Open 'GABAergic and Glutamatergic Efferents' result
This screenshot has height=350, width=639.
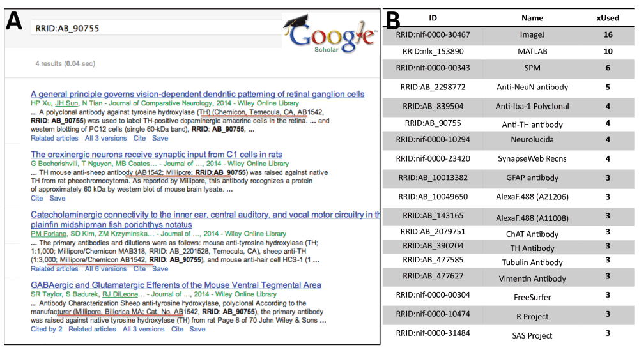point(176,285)
